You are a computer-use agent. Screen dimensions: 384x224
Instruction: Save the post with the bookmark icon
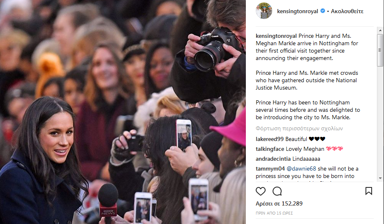pyautogui.click(x=368, y=191)
